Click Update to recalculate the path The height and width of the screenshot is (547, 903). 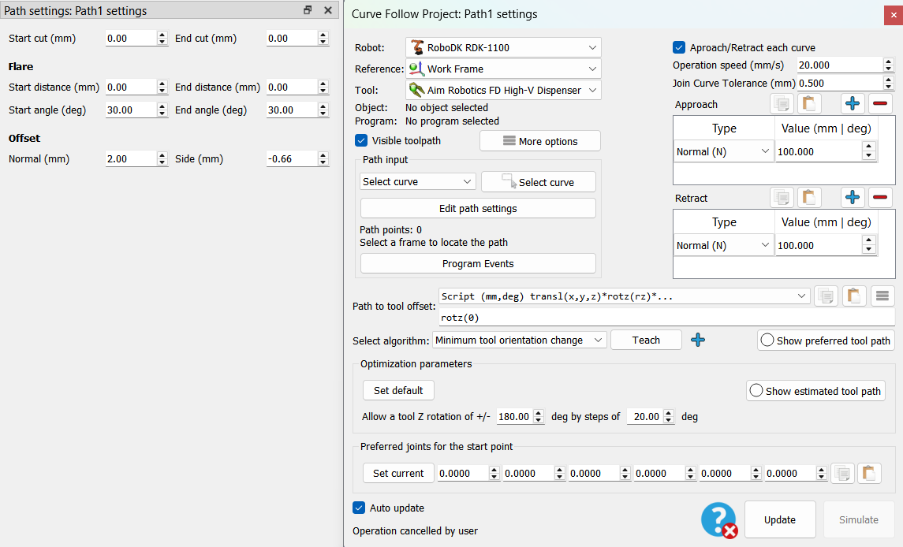click(x=779, y=519)
